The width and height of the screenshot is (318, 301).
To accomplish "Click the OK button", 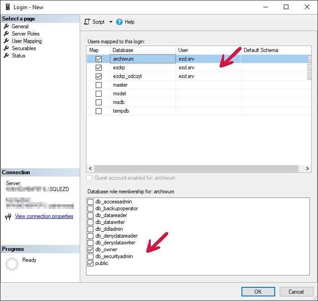I will 258,291.
